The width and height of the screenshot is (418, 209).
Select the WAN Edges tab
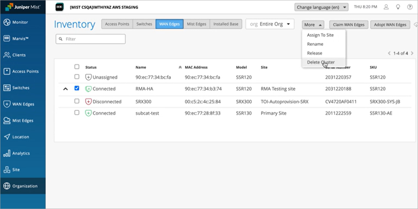(169, 24)
